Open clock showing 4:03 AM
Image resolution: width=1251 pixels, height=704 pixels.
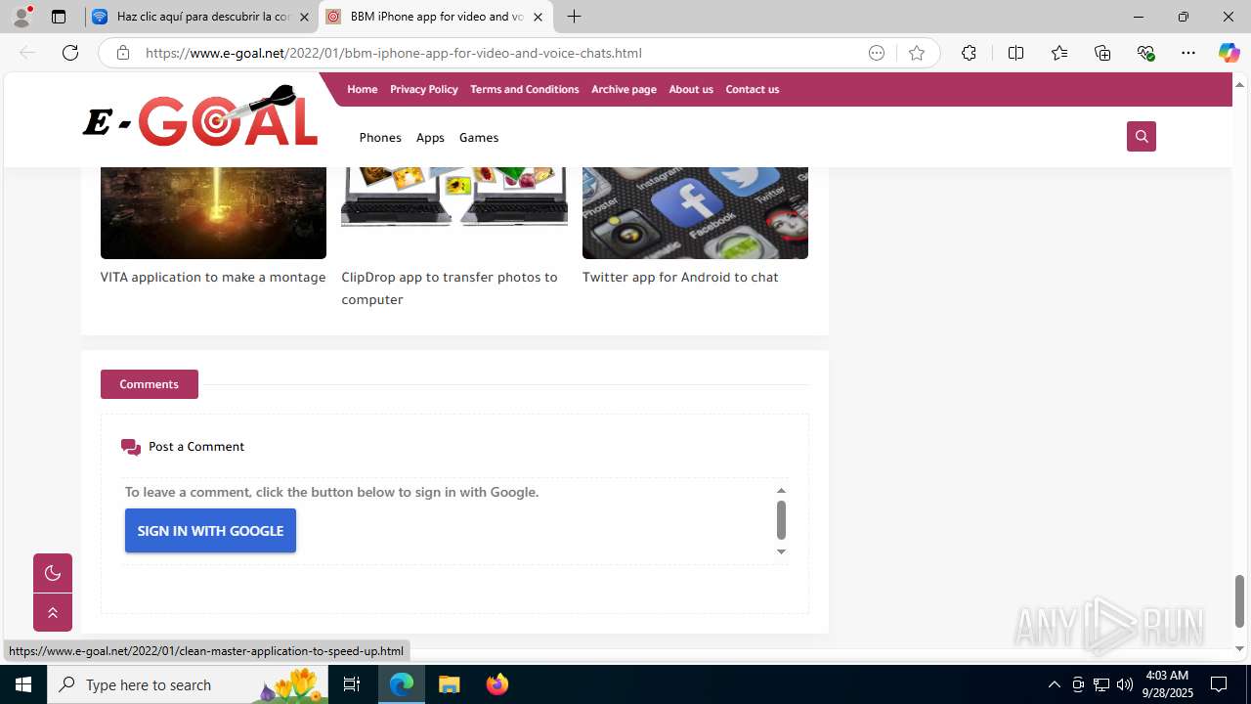pyautogui.click(x=1169, y=684)
